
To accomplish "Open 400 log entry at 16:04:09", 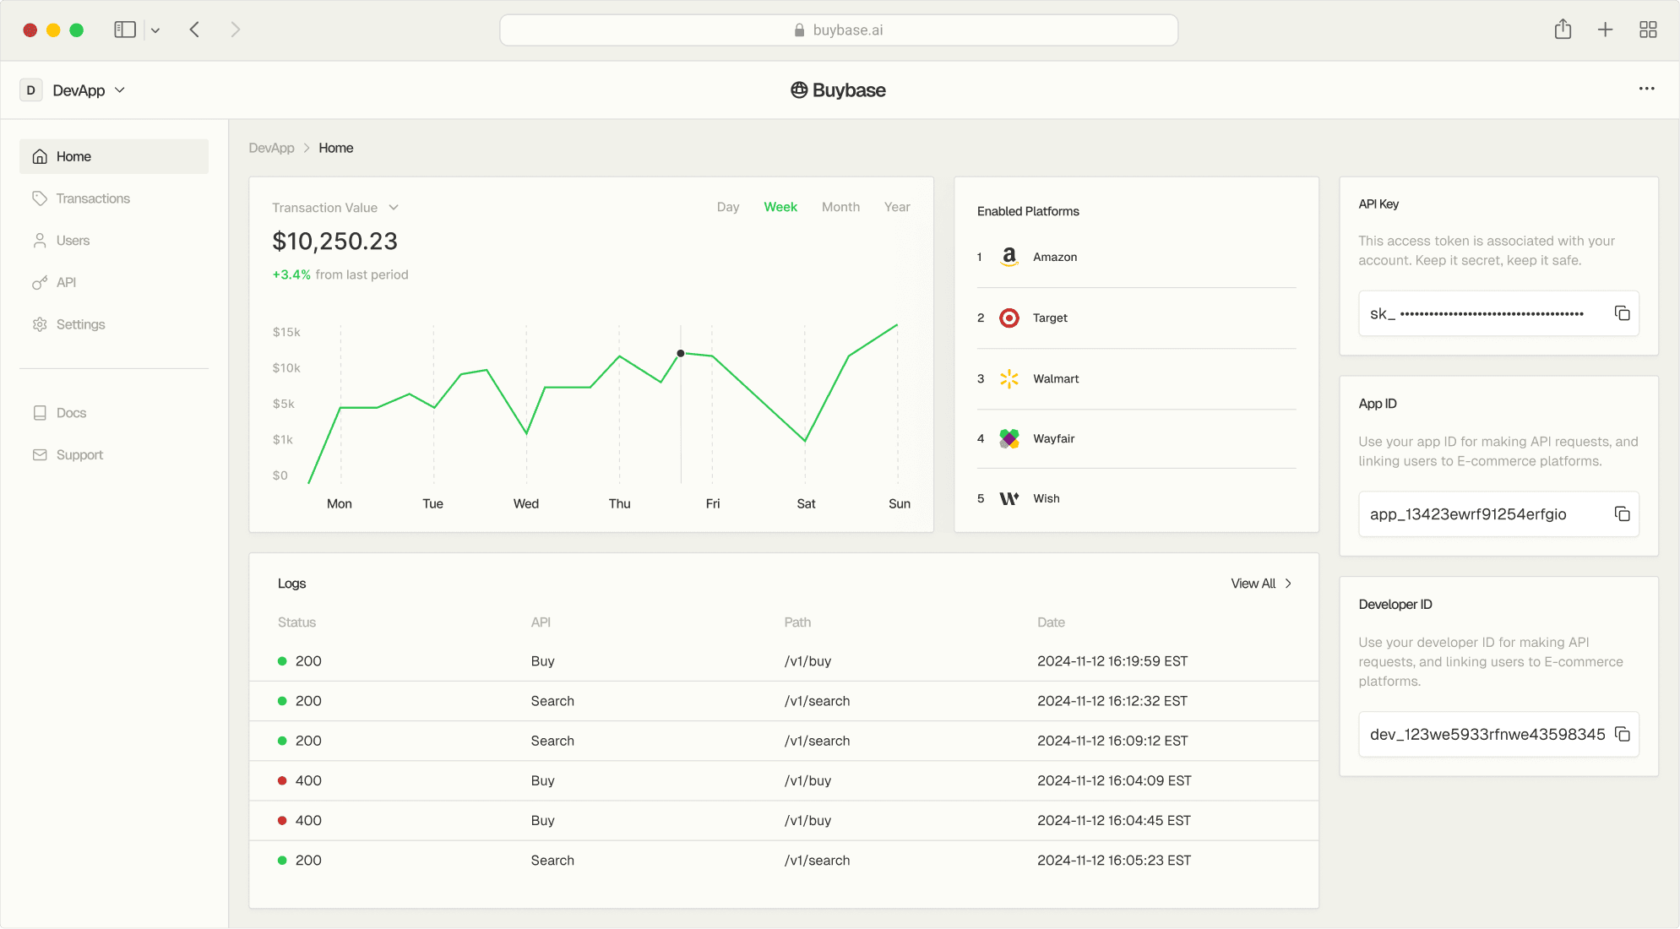I will click(784, 780).
